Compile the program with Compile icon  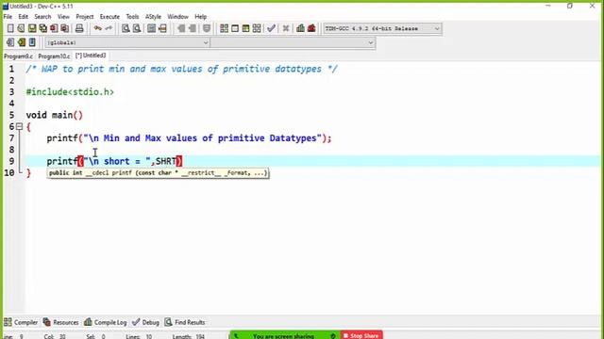click(x=224, y=28)
